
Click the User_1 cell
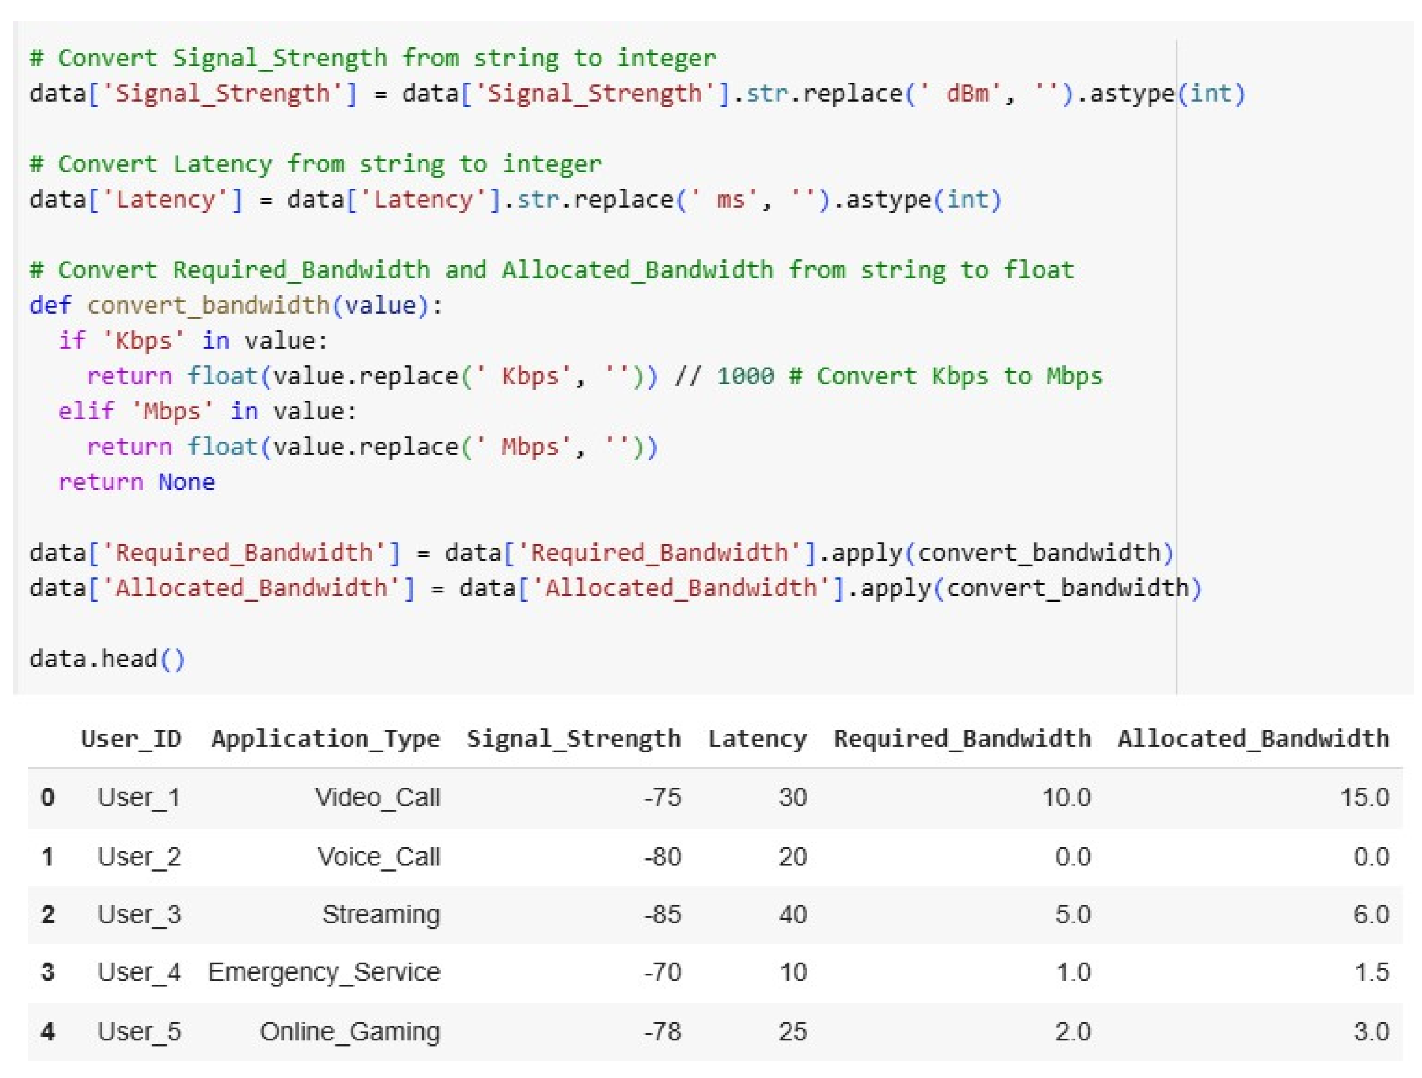click(x=139, y=797)
